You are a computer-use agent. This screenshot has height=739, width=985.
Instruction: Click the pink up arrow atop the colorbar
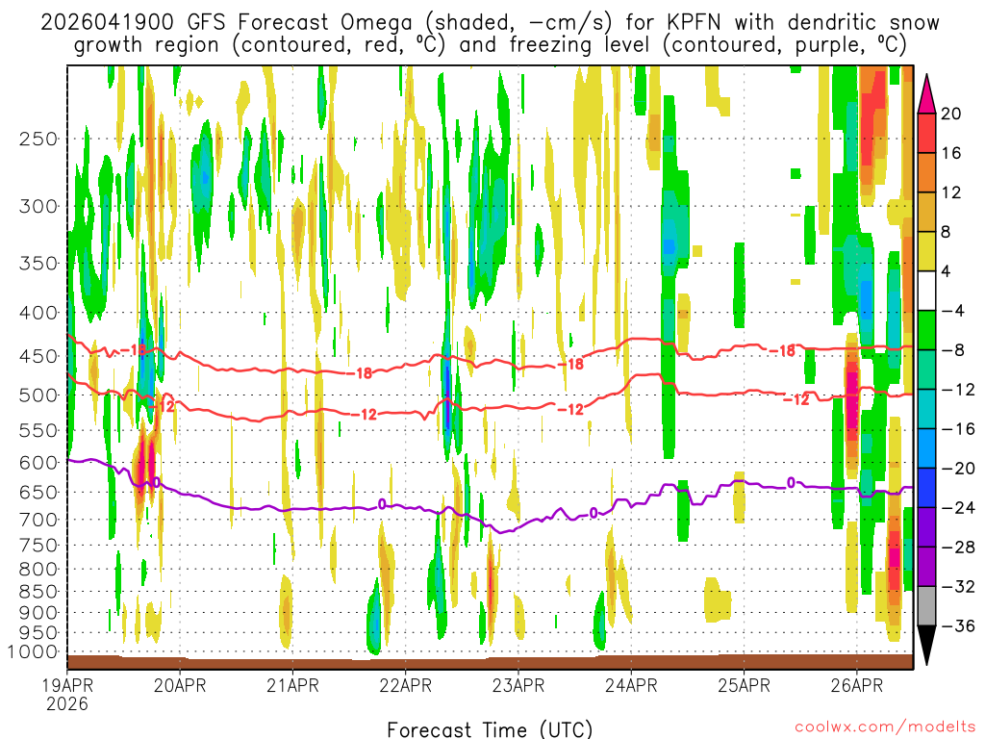[928, 91]
